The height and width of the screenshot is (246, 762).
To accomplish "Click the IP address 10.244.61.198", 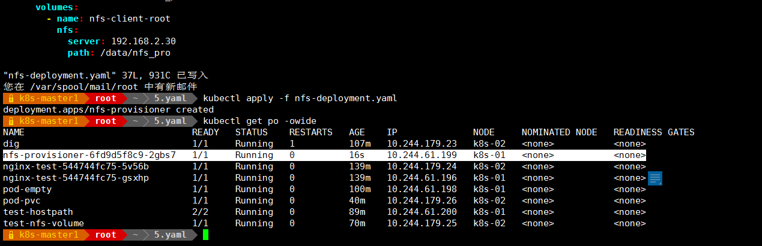I will (422, 189).
